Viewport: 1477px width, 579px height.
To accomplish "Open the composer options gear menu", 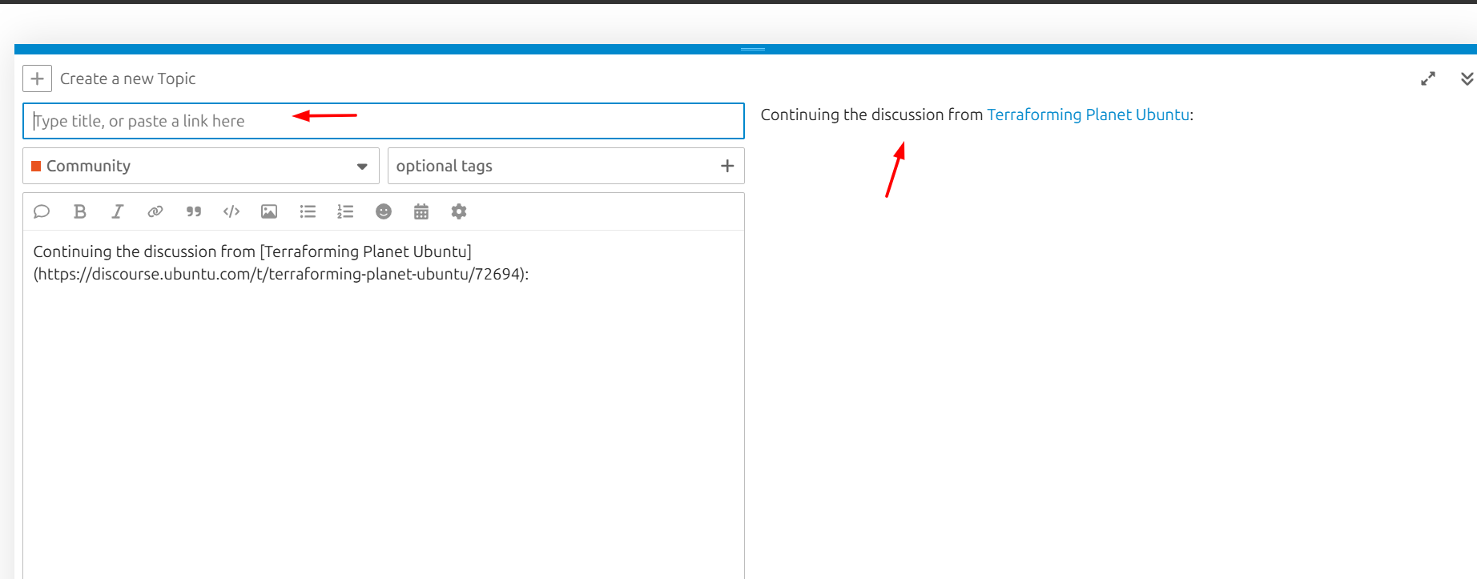I will click(x=459, y=211).
